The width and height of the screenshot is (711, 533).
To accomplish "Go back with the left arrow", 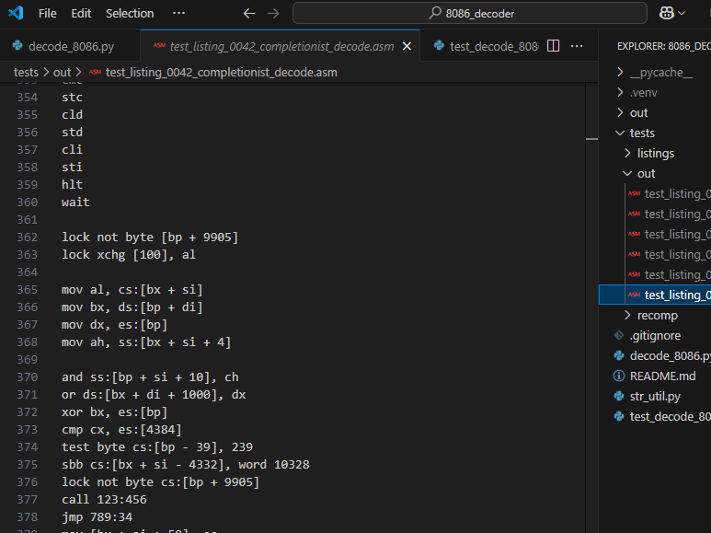I will [x=249, y=14].
